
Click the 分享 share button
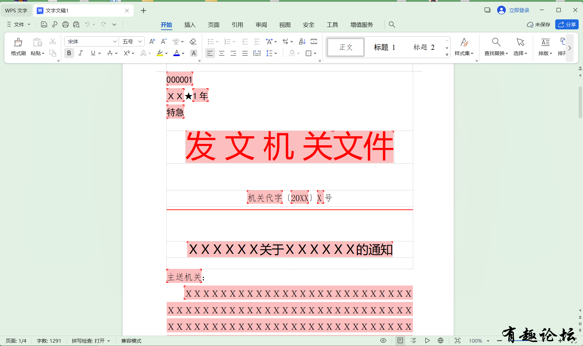[x=567, y=24]
